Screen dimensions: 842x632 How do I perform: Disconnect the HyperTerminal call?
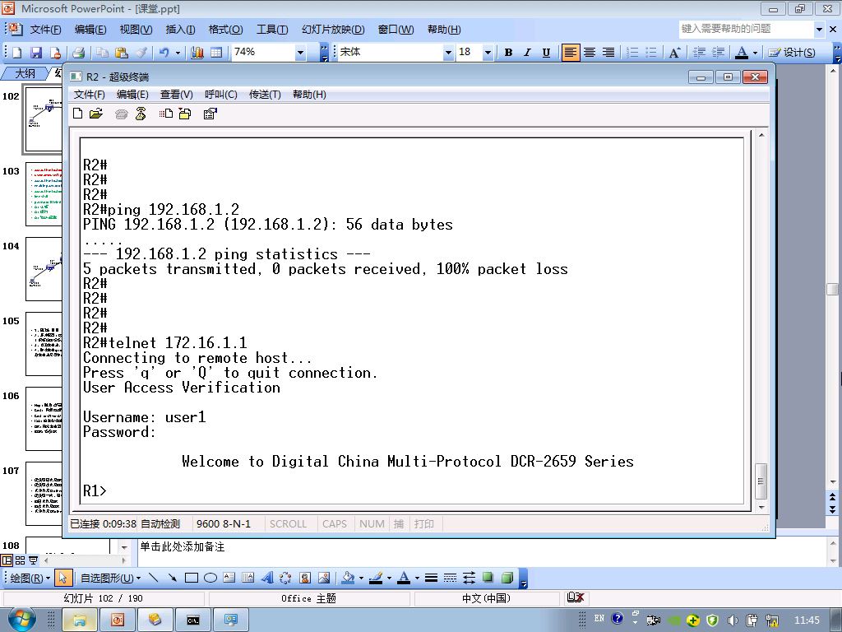[141, 114]
